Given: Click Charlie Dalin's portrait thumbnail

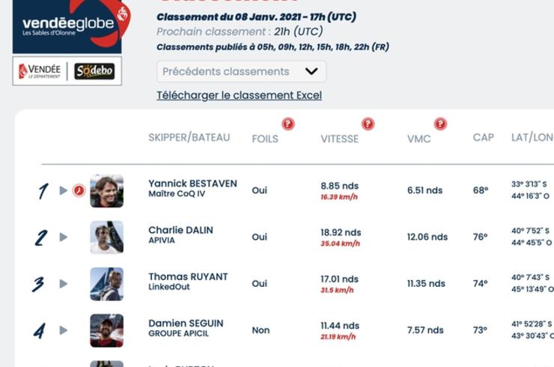Looking at the screenshot, I should tap(107, 237).
